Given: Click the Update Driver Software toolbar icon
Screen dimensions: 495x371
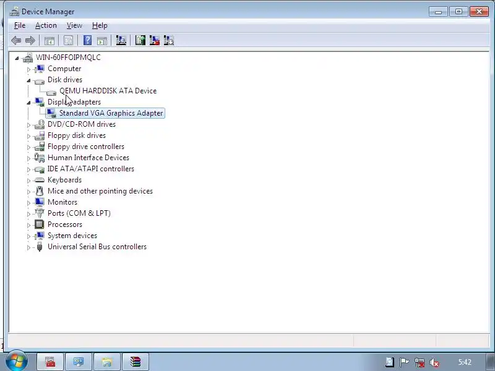Looking at the screenshot, I should point(140,40).
